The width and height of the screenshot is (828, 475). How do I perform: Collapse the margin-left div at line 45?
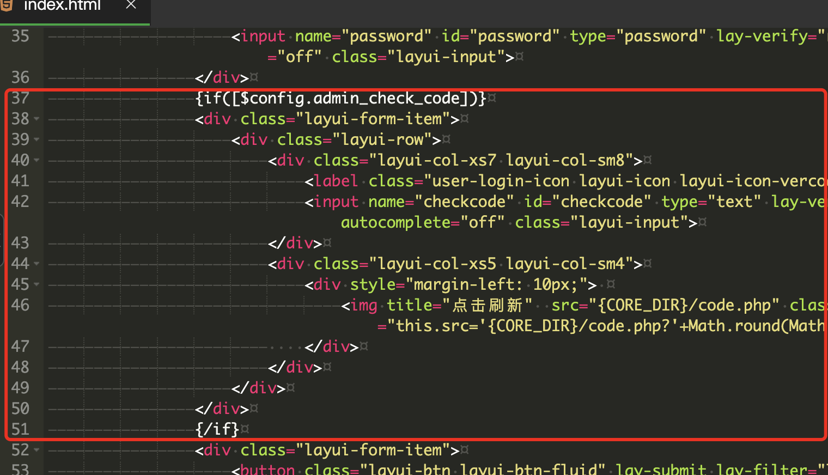pyautogui.click(x=36, y=284)
